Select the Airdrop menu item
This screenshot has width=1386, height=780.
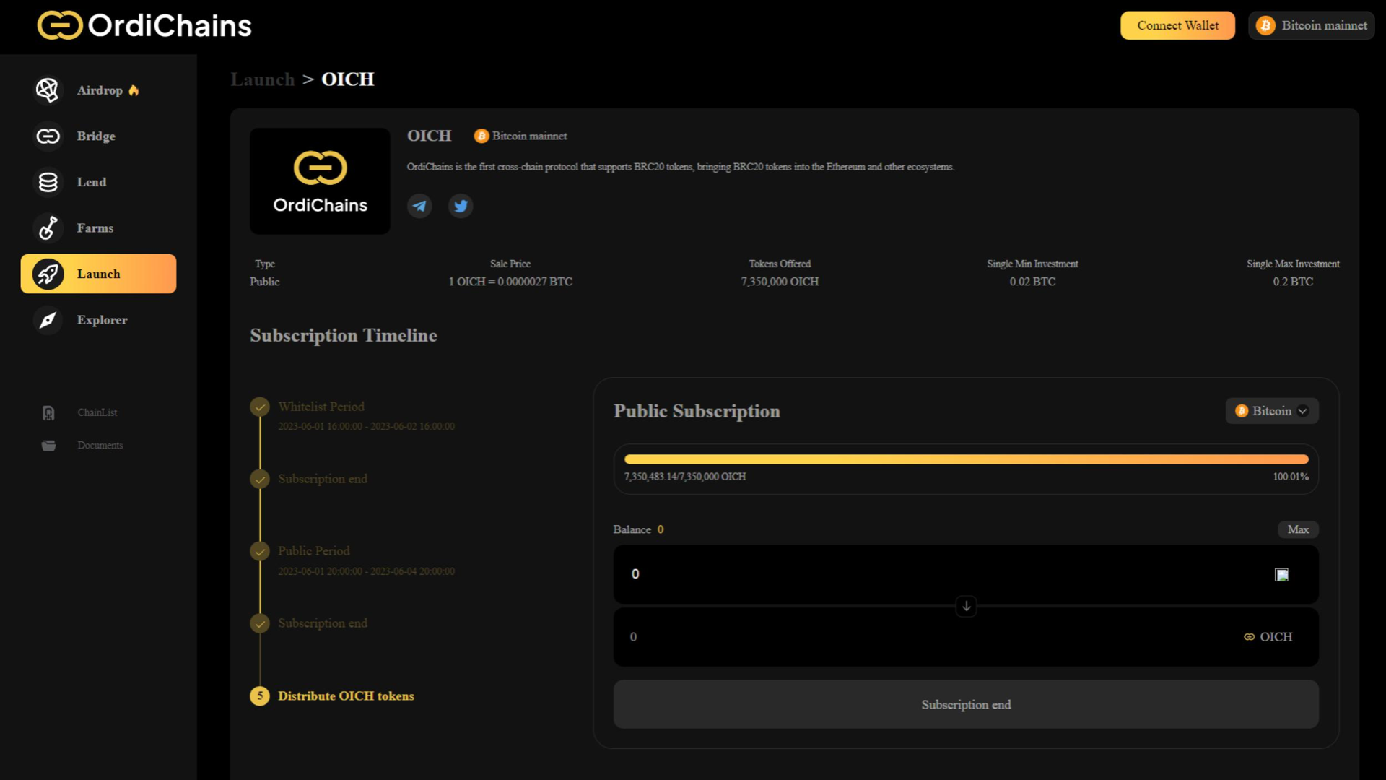click(x=98, y=90)
